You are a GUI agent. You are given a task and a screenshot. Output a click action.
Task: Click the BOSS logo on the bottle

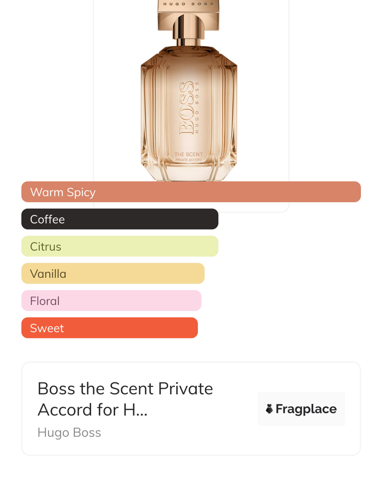coord(186,107)
